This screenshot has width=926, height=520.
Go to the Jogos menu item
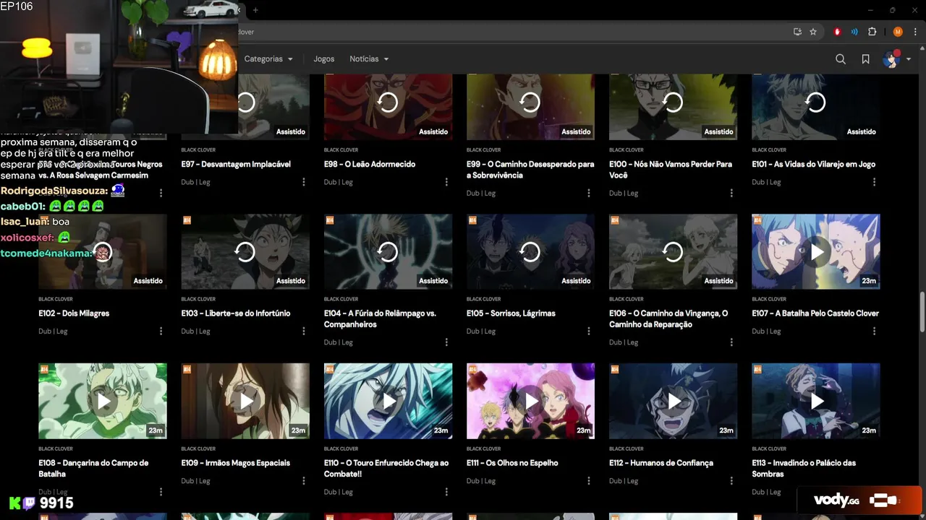323,59
